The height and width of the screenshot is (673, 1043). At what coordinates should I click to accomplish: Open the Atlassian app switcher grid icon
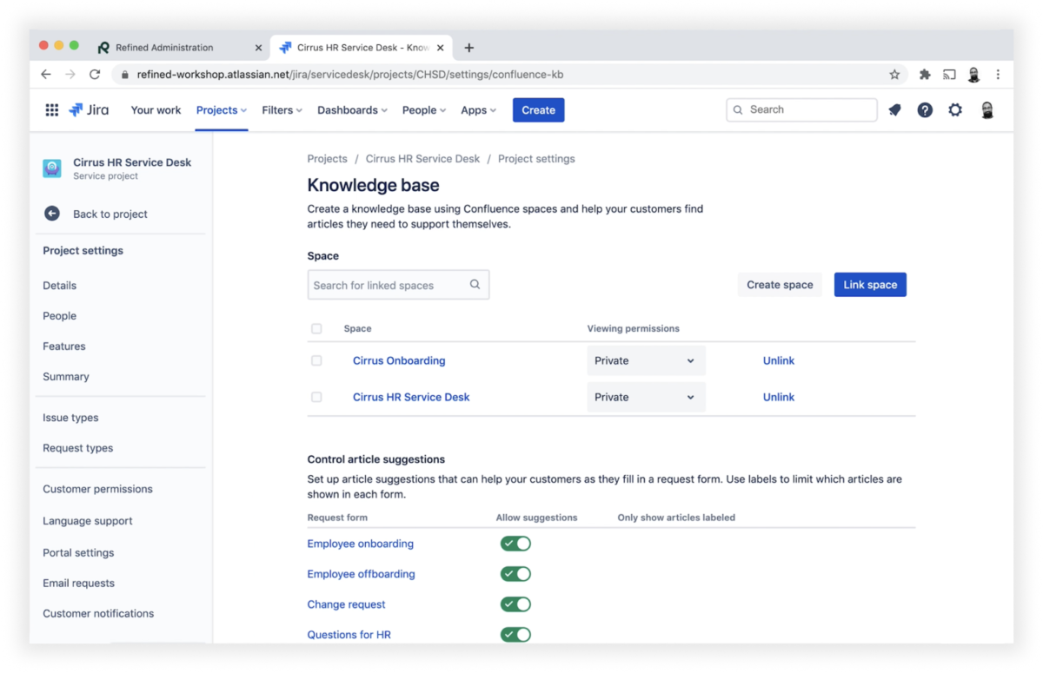pyautogui.click(x=51, y=109)
